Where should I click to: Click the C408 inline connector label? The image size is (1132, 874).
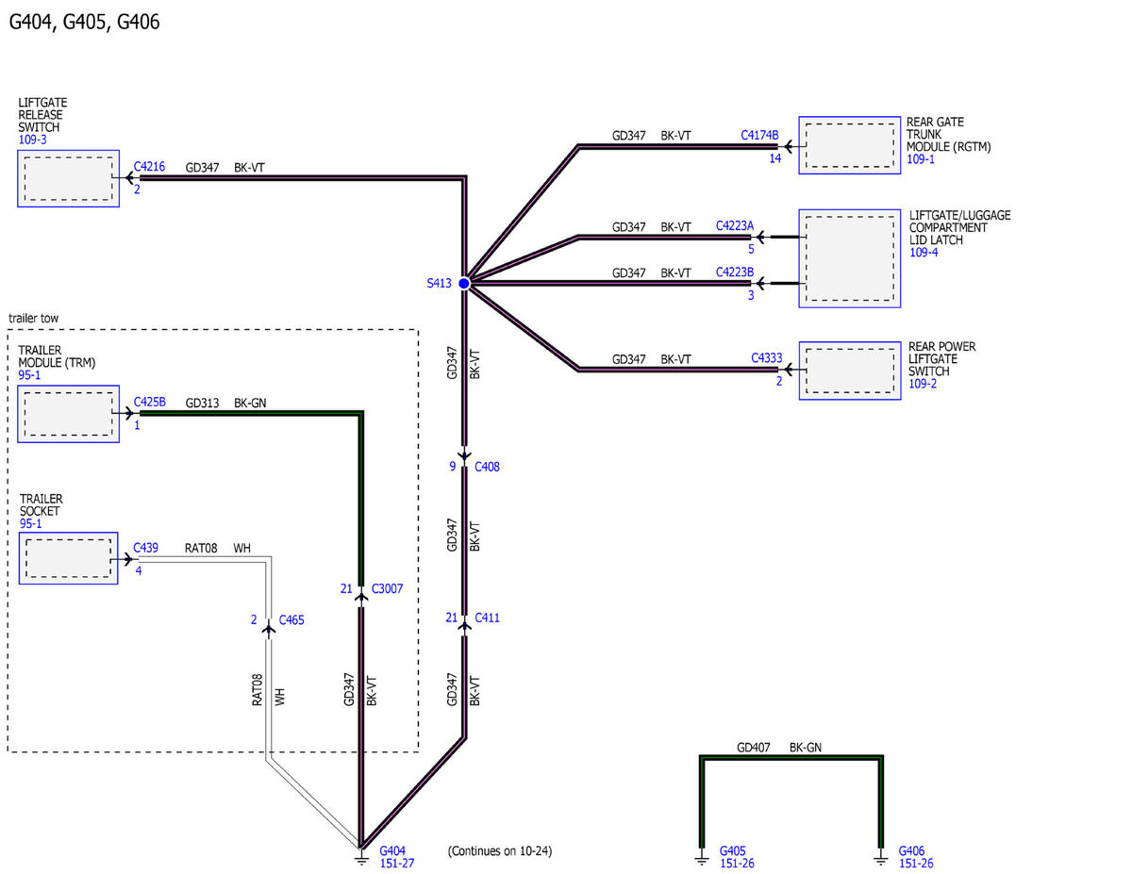pyautogui.click(x=487, y=466)
